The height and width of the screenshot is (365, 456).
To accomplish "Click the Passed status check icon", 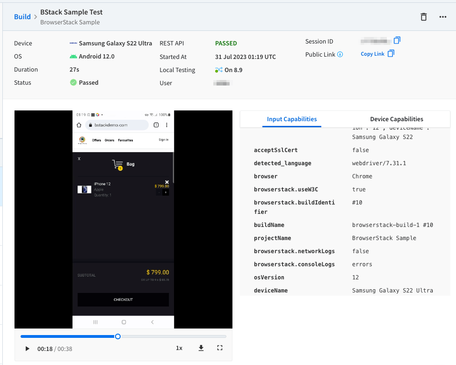I will point(73,82).
